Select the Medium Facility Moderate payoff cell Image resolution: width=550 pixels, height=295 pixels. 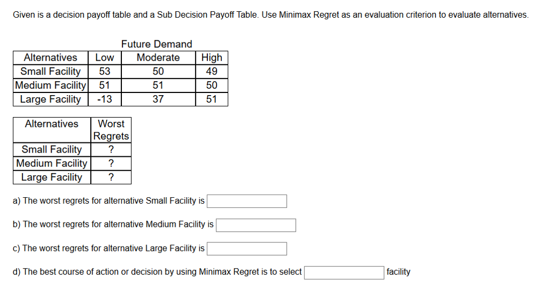(158, 85)
